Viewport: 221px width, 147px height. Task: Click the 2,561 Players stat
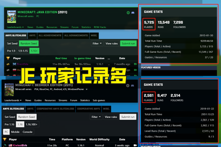149,97
